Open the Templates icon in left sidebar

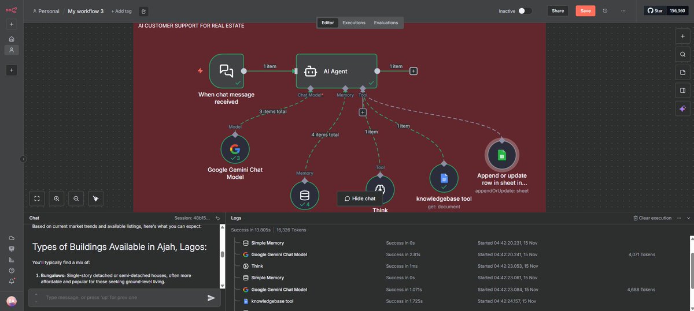[x=12, y=249]
